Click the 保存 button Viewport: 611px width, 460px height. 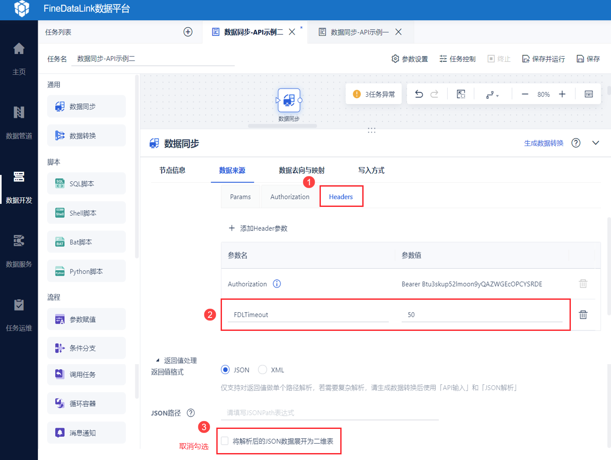tap(588, 59)
